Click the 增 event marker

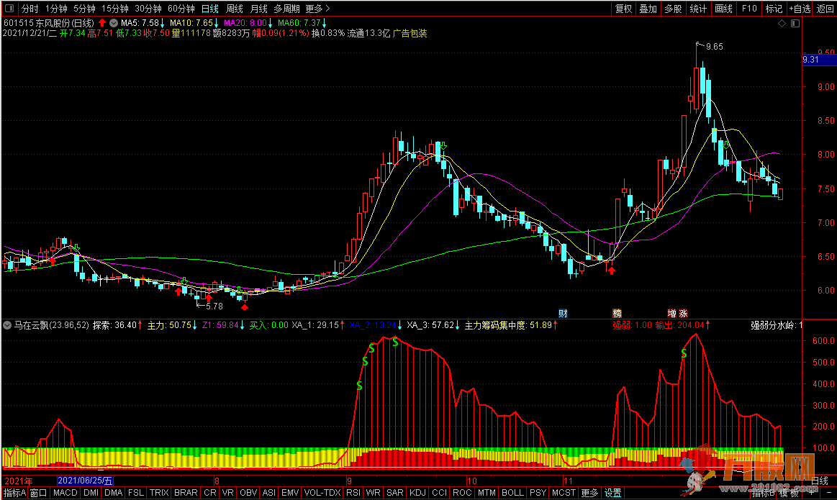672,313
